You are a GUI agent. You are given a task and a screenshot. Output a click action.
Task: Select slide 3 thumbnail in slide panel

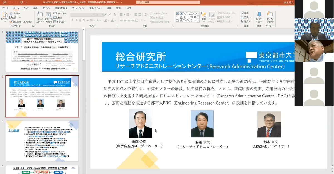42,141
